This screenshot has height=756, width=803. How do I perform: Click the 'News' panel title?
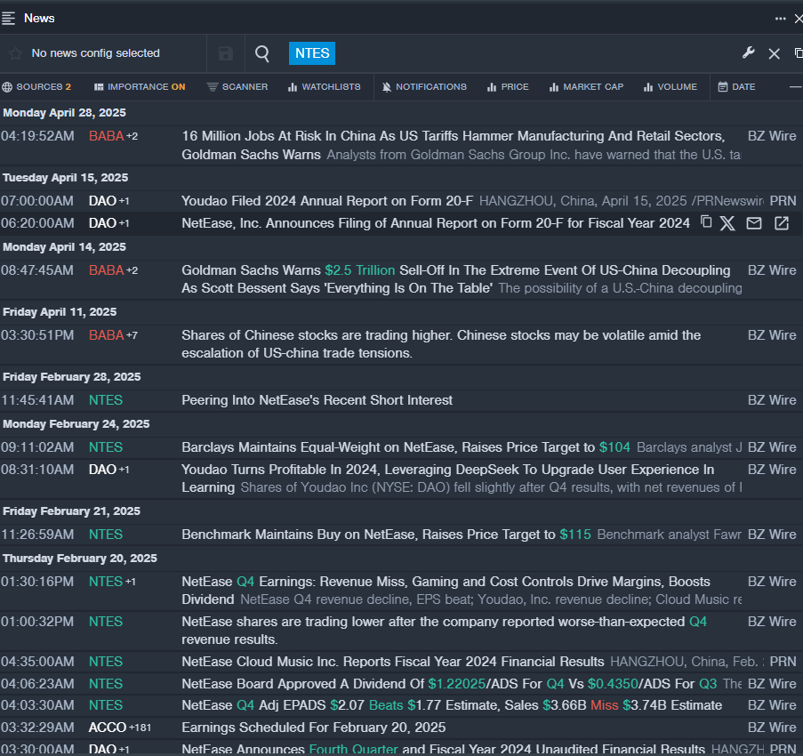pos(39,19)
